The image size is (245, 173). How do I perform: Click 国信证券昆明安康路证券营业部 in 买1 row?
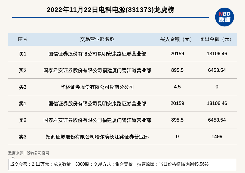coord(97,54)
